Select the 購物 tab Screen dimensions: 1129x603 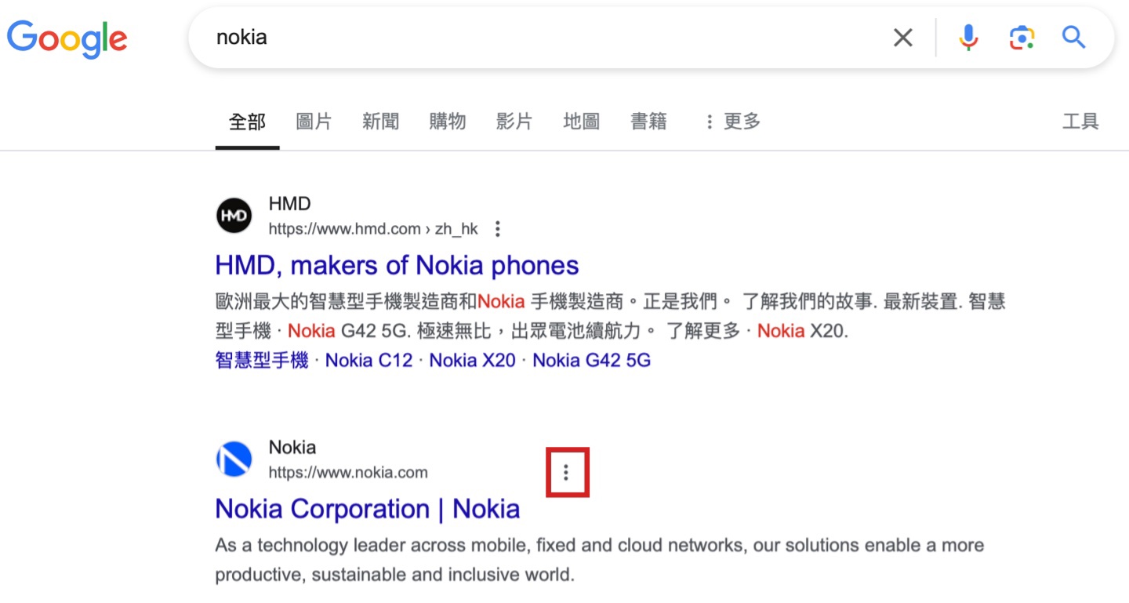pos(448,122)
